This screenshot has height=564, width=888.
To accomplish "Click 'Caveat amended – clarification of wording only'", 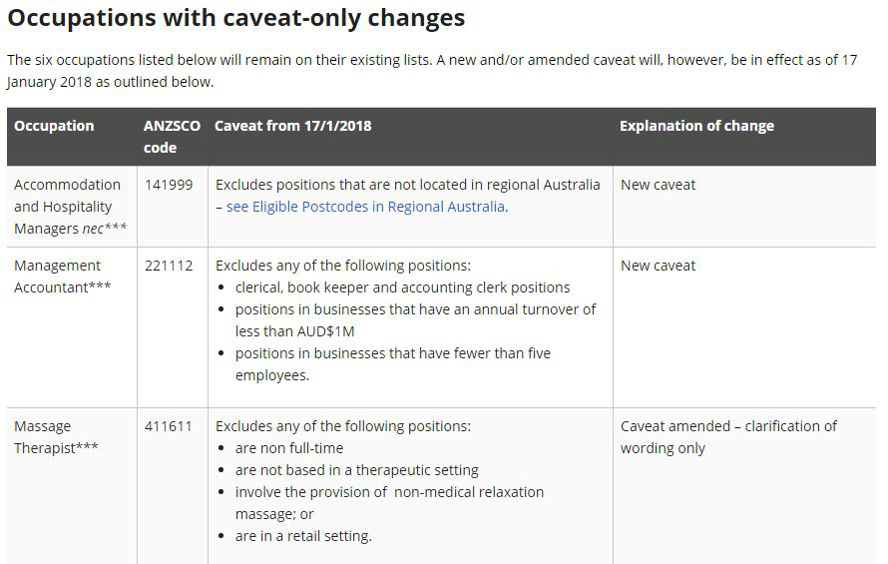I will click(728, 437).
